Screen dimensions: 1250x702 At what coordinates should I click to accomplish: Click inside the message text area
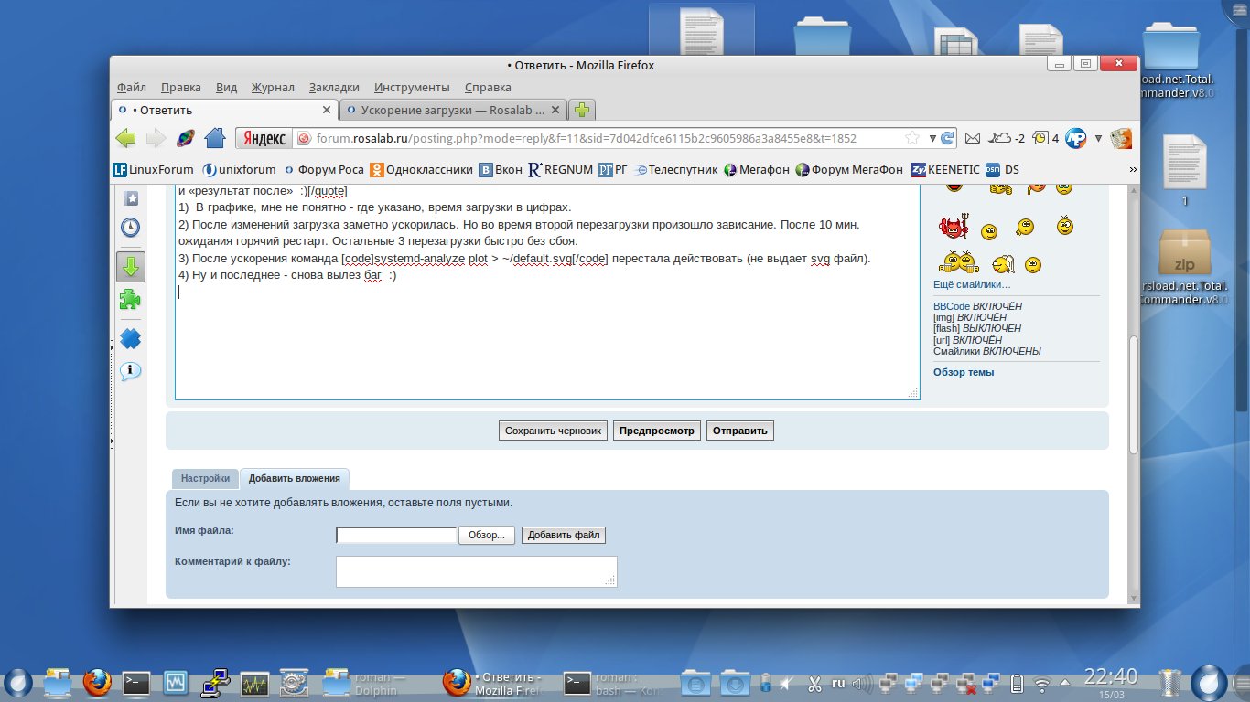pyautogui.click(x=547, y=292)
